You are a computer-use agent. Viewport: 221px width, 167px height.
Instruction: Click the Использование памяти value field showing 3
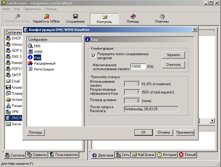click(132, 84)
